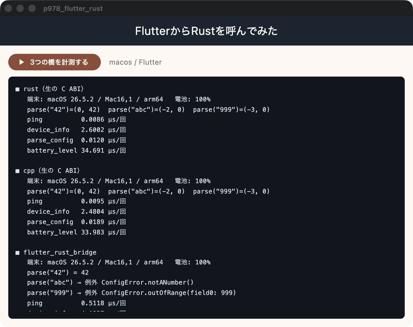Click the p978_flutter_rust window title

click(x=73, y=9)
